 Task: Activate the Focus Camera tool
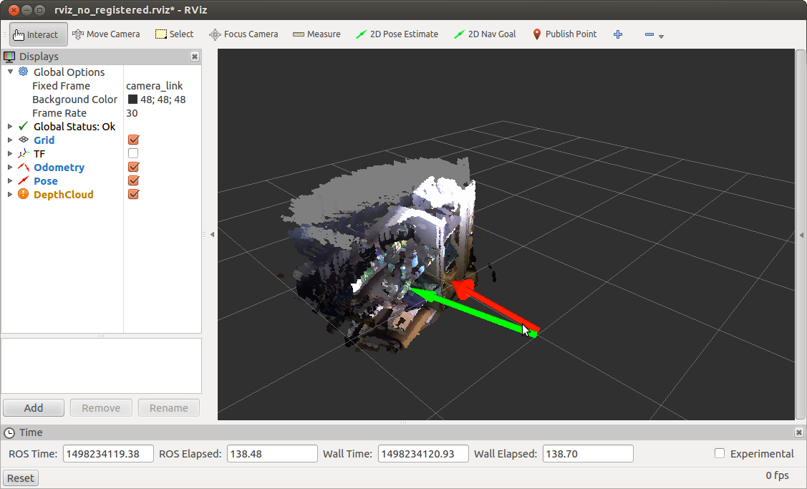pos(243,34)
